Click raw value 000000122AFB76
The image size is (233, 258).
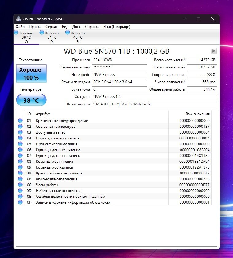194,167
